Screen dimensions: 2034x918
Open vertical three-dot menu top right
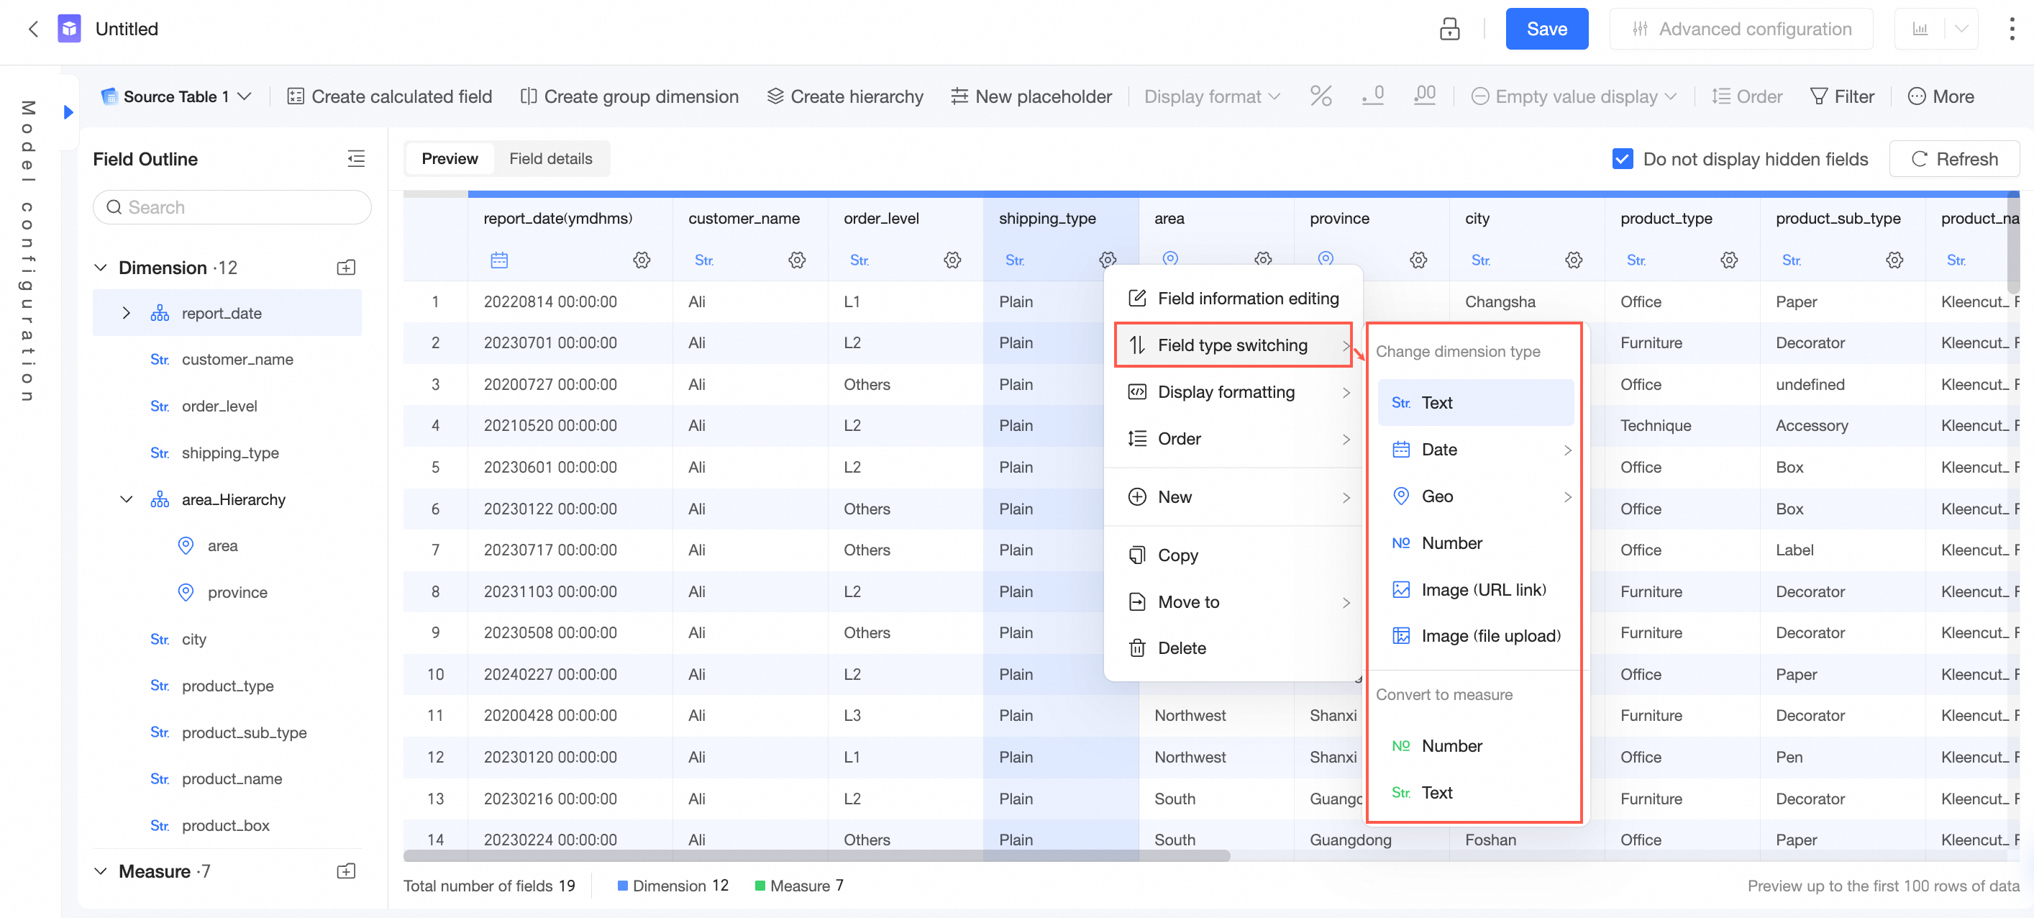tap(2010, 29)
